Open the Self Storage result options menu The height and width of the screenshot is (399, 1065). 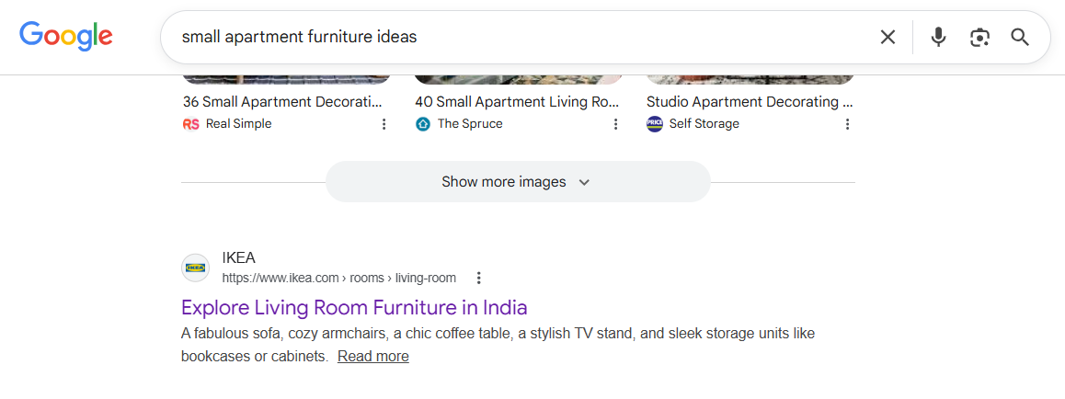(848, 124)
